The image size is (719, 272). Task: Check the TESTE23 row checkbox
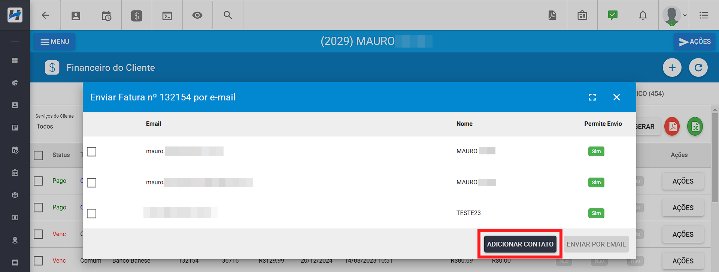[x=92, y=214]
